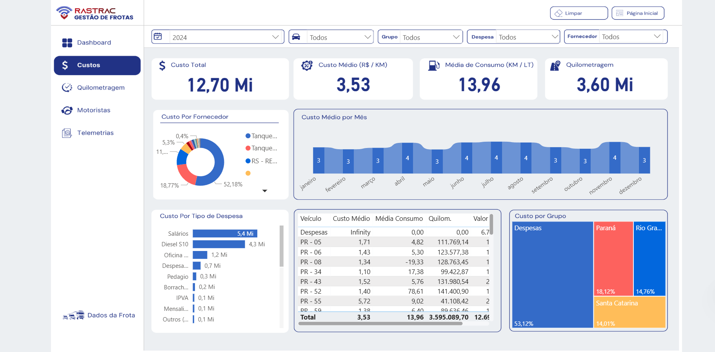
Task: Click the RS - RE legend item
Action: 261,161
